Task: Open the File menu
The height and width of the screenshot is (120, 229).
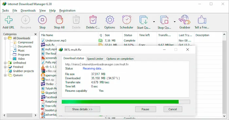Action: [x=15, y=10]
